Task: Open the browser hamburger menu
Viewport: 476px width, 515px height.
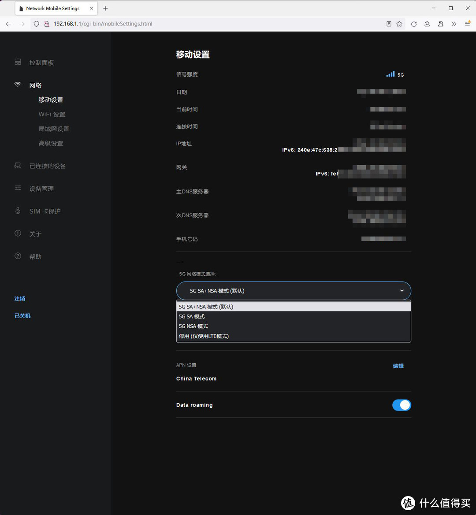Action: coord(468,24)
